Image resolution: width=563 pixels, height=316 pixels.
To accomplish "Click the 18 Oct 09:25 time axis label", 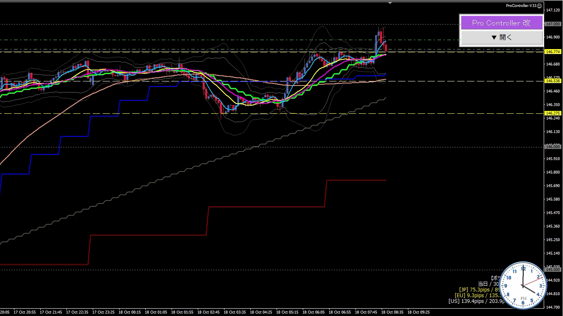I will (418, 312).
